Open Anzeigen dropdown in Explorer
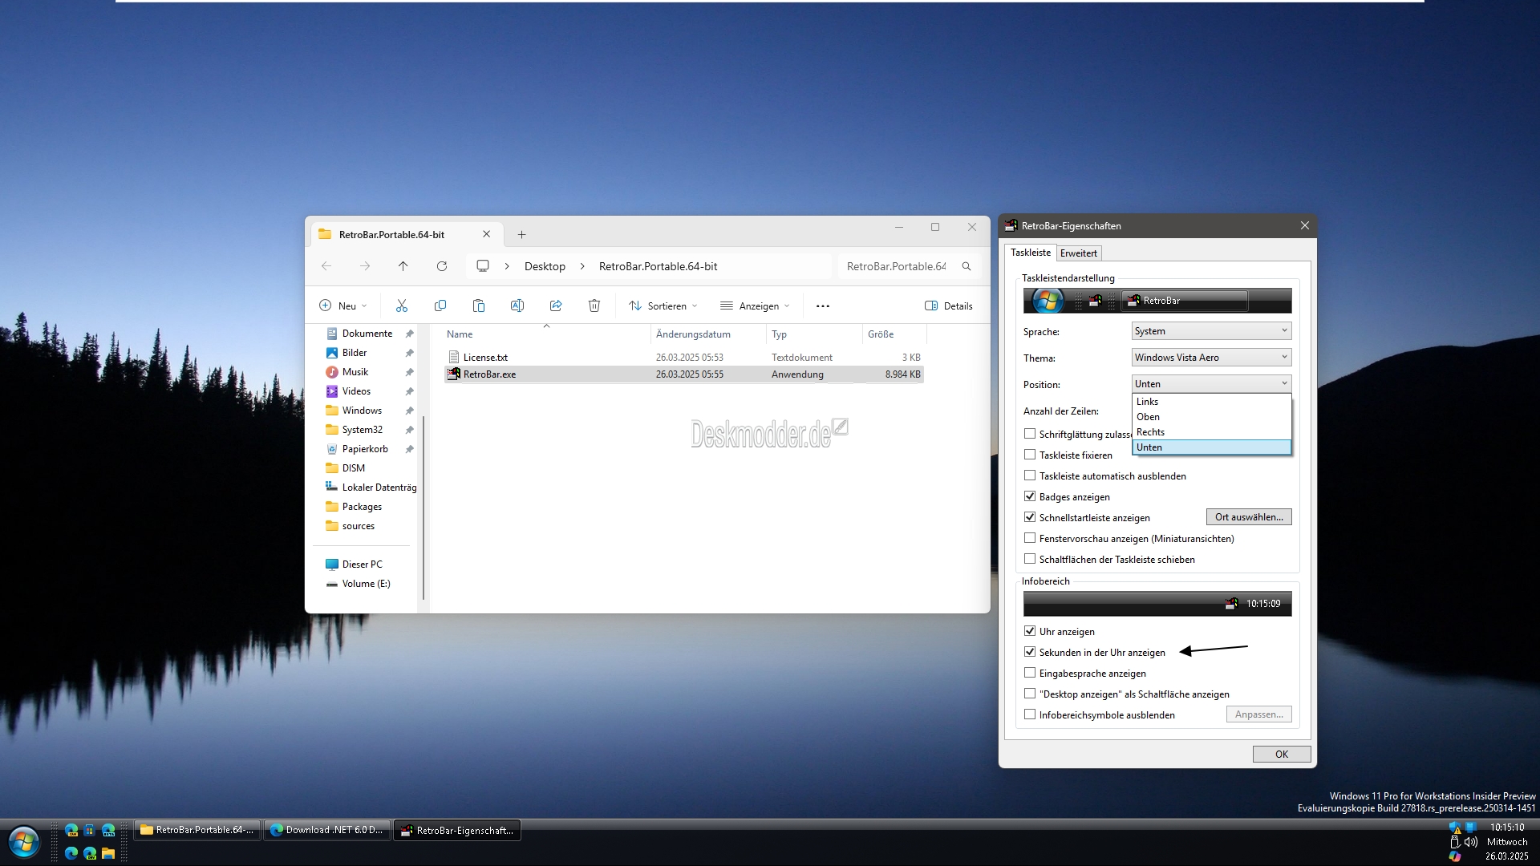This screenshot has height=866, width=1540. point(755,306)
